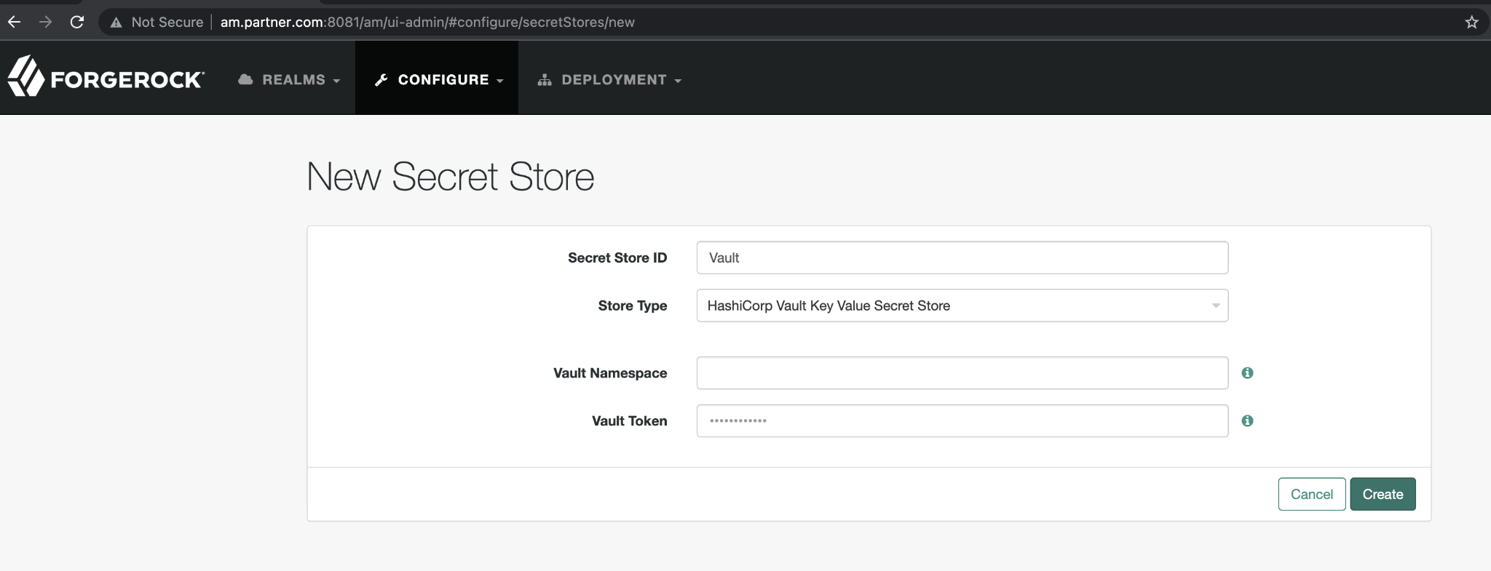Open the Deployment menu
The height and width of the screenshot is (571, 1491).
(610, 79)
